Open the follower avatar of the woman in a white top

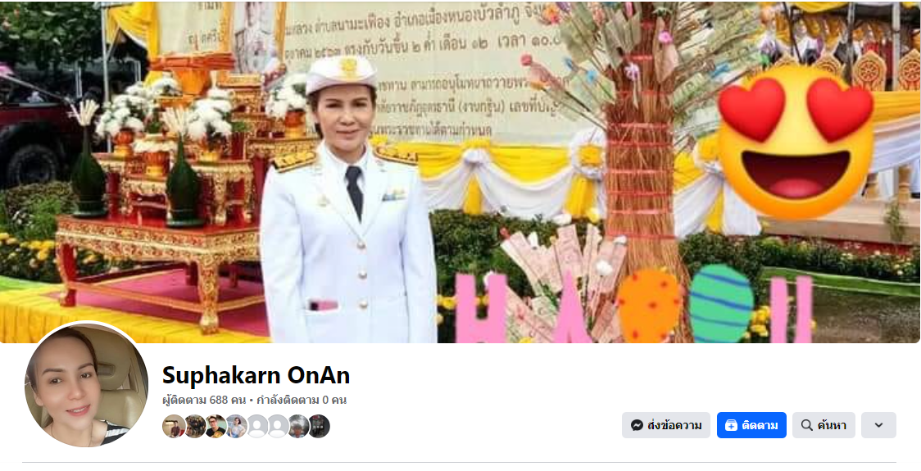click(237, 427)
